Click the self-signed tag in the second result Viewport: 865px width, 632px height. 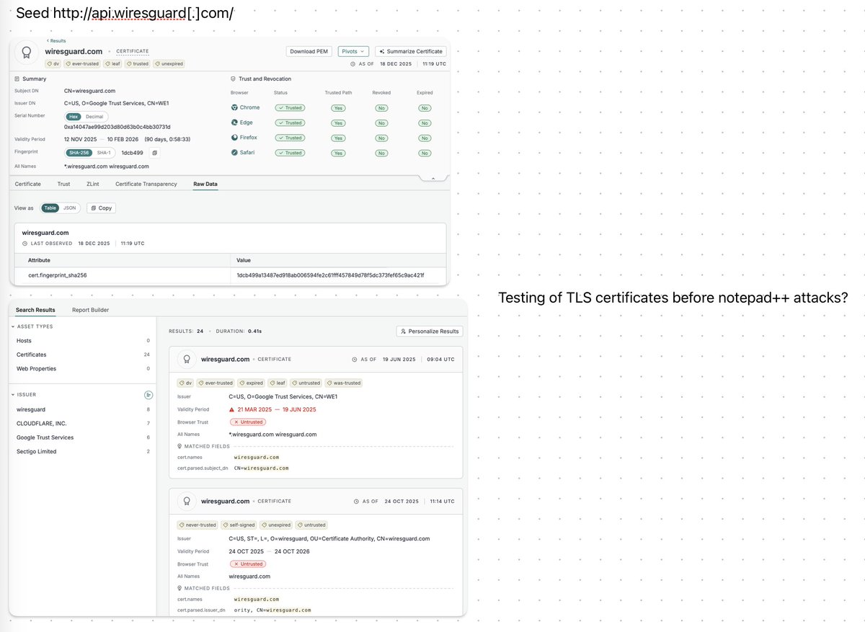tap(239, 525)
